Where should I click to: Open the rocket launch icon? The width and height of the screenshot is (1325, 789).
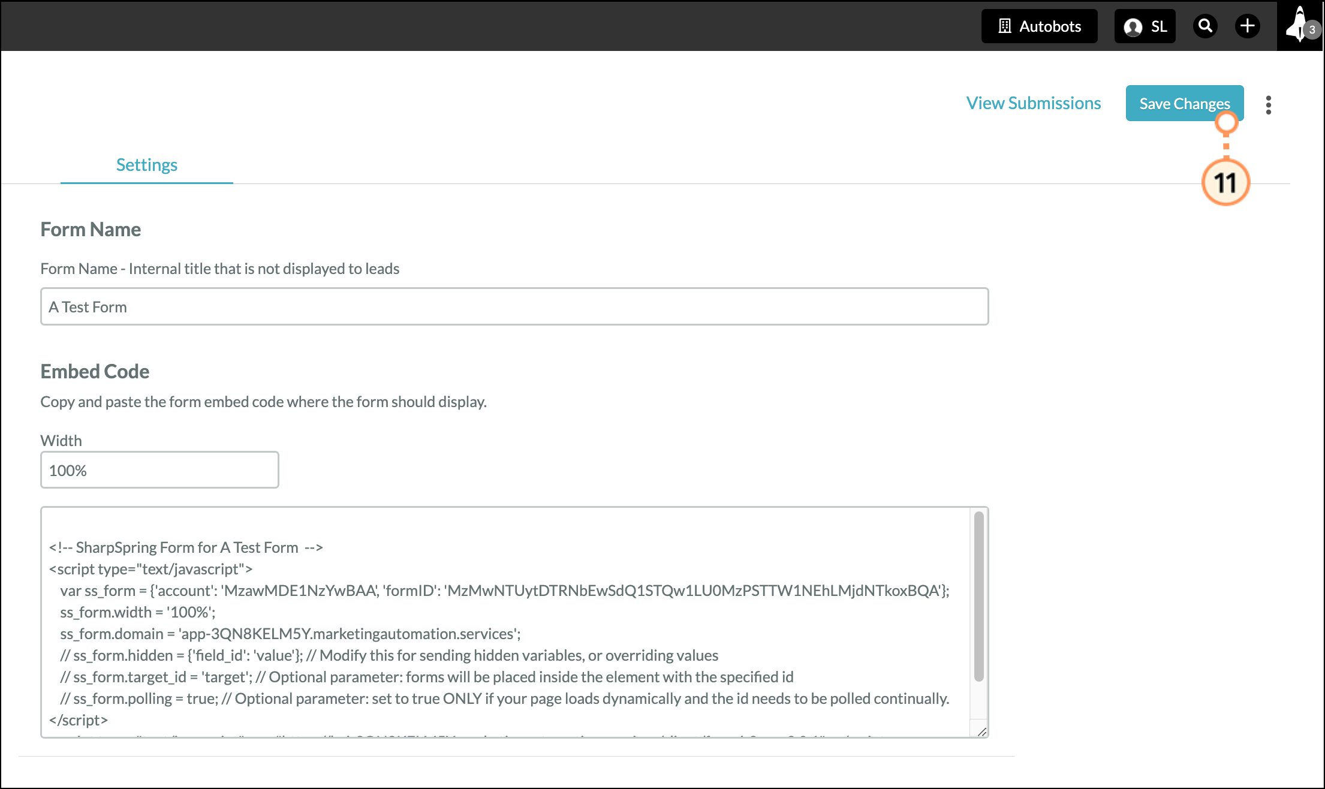click(1297, 24)
